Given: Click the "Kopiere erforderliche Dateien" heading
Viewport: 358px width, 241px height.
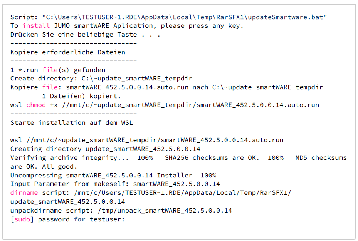Looking at the screenshot, I should coord(68,52).
